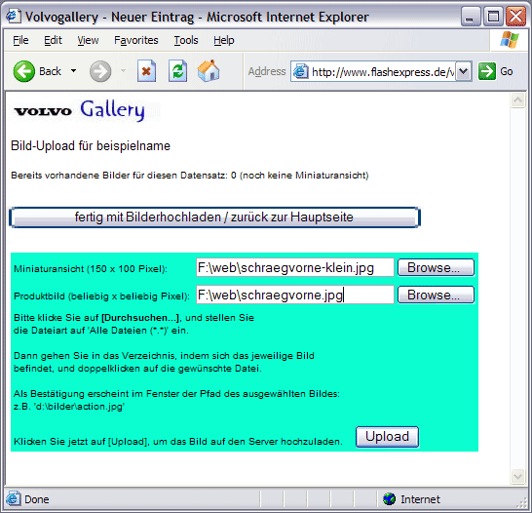Click the scrollbar down arrow
The width and height of the screenshot is (532, 513).
coord(517,476)
